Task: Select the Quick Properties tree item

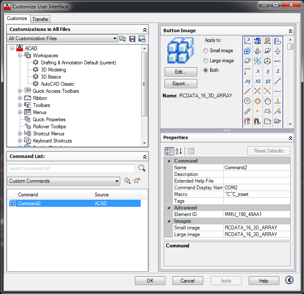Action: 49,120
